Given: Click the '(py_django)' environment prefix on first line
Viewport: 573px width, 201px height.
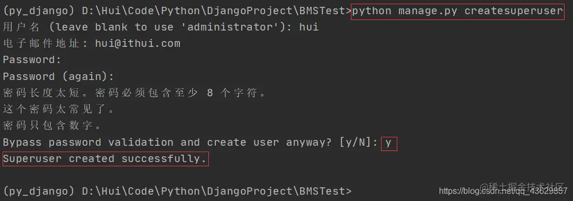Looking at the screenshot, I should [x=39, y=11].
